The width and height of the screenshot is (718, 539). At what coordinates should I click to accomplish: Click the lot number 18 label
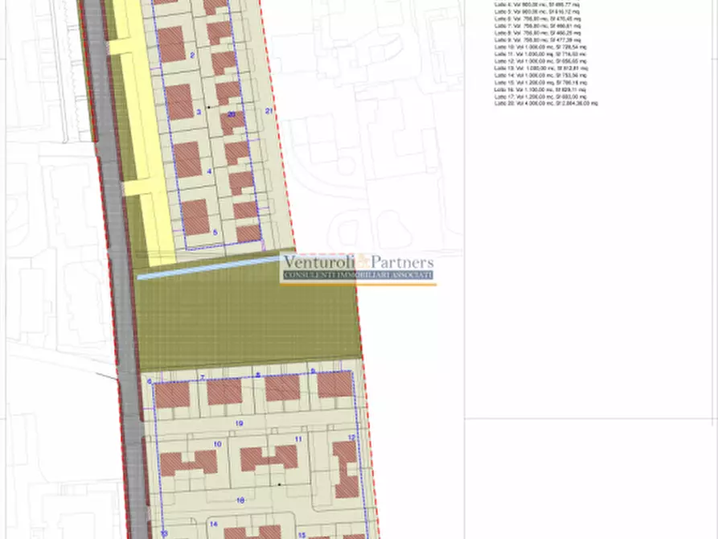point(240,500)
